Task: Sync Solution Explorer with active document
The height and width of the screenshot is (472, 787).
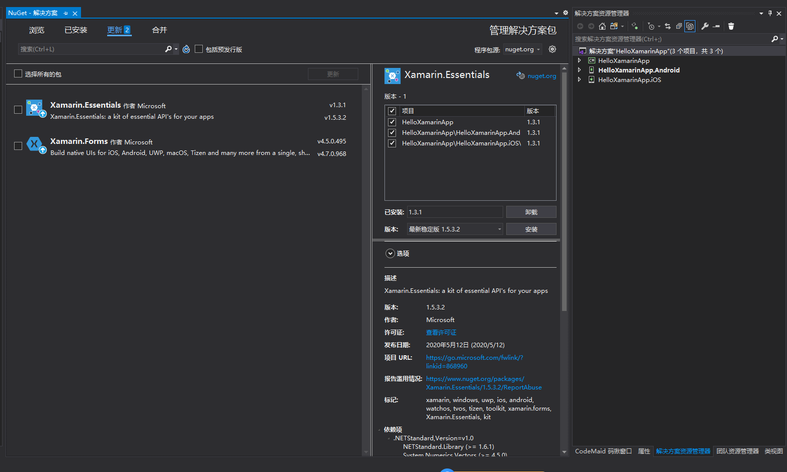Action: pos(669,26)
